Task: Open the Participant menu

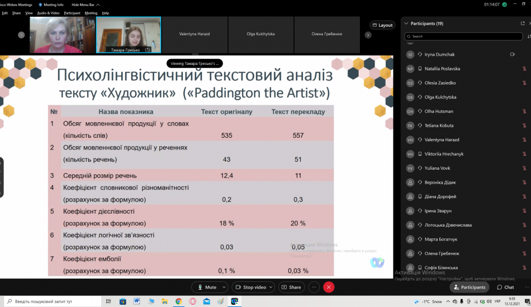Action: 72,13
